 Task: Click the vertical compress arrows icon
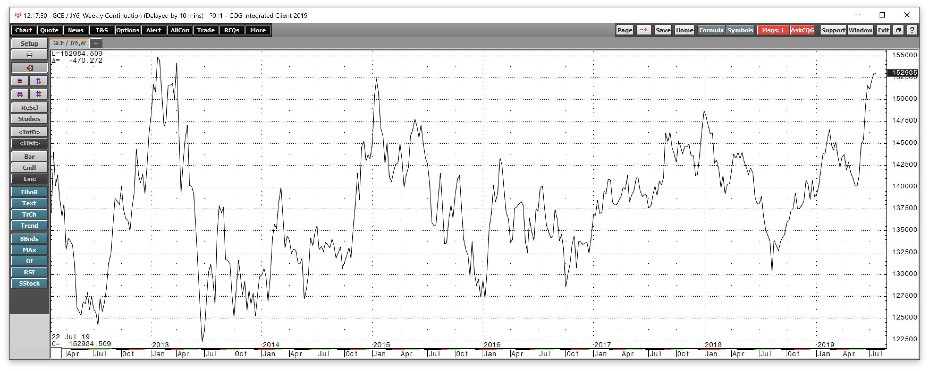point(38,94)
